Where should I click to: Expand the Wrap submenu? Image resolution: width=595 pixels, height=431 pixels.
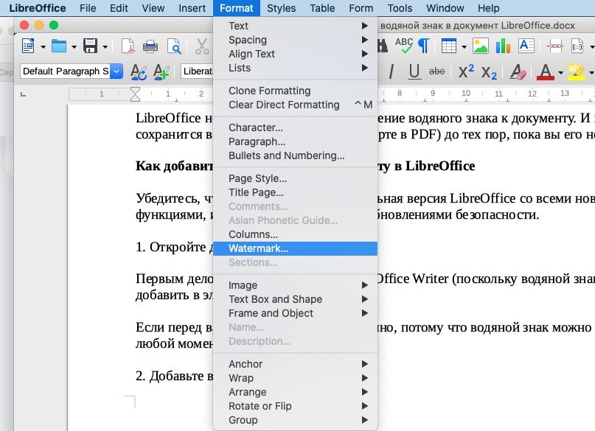click(295, 378)
